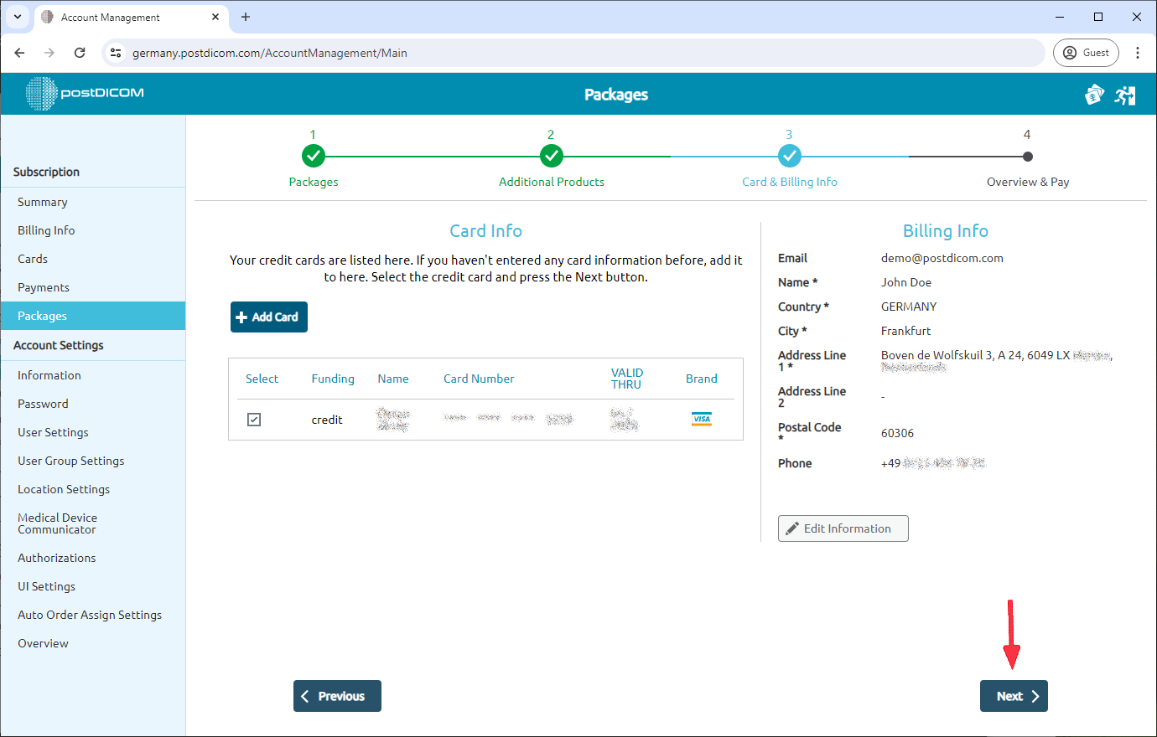Click the step 3 Card & Billing Info circle

(x=789, y=155)
